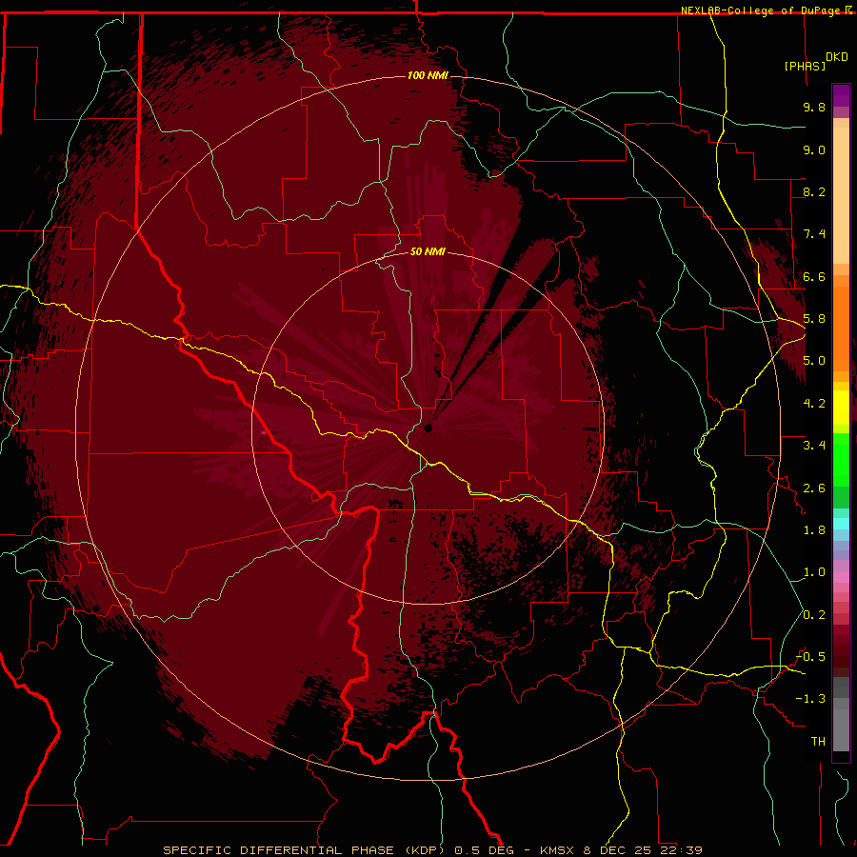Click the DKD label above color scale
Image resolution: width=857 pixels, height=857 pixels.
click(836, 57)
